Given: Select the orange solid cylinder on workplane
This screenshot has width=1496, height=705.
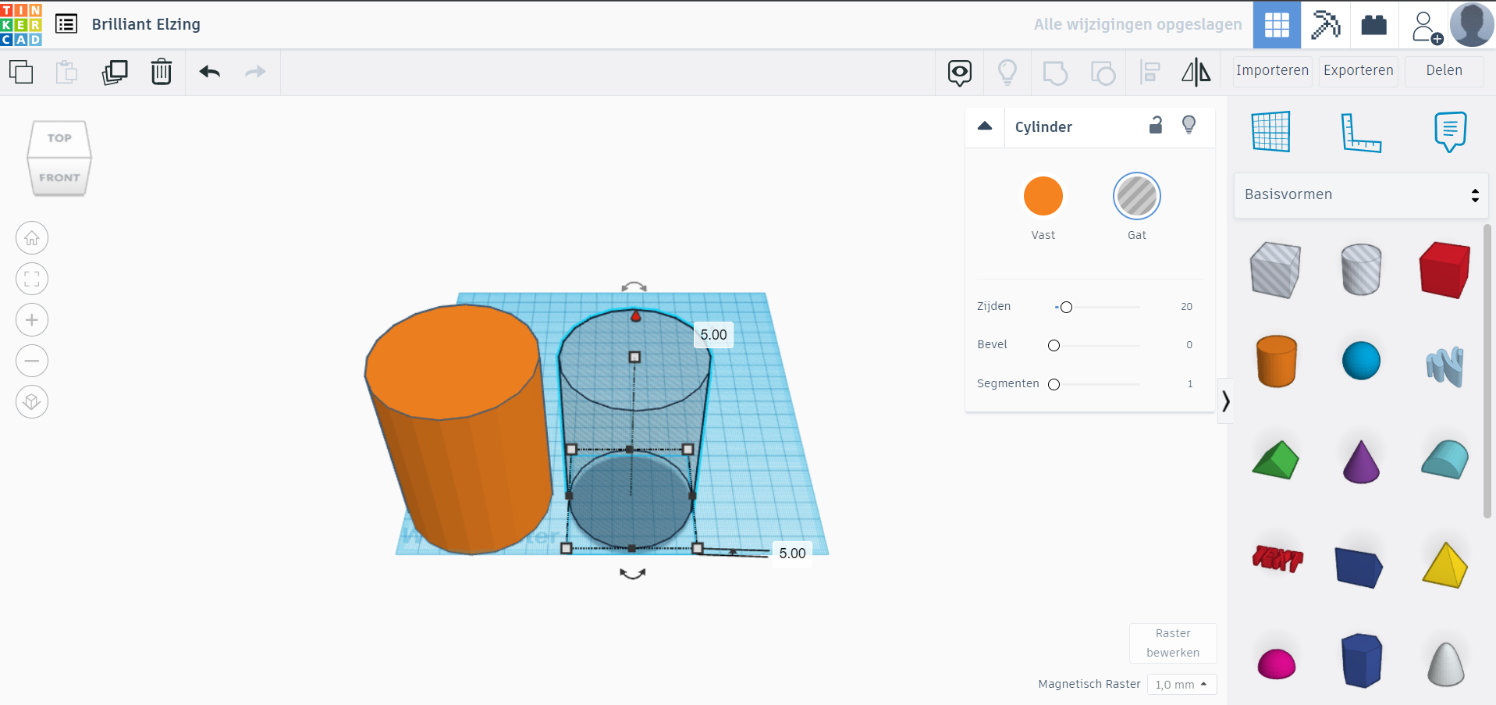Looking at the screenshot, I should click(458, 428).
